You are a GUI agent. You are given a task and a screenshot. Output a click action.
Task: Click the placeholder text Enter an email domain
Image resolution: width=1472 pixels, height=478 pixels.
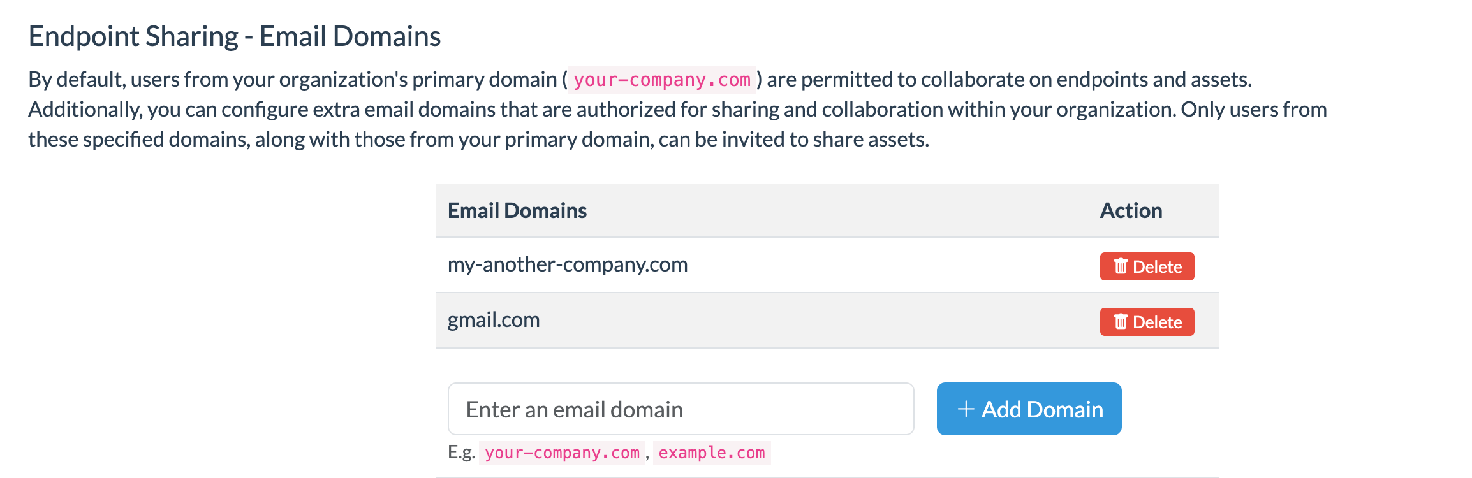574,409
